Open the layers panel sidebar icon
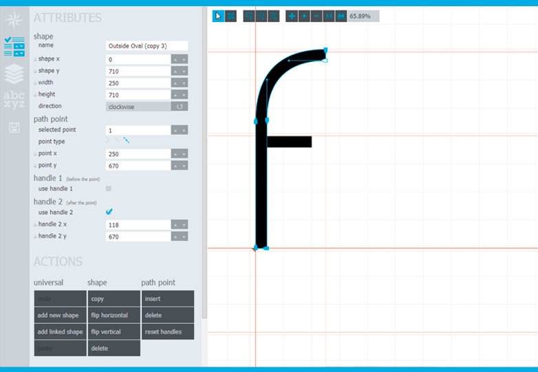 (14, 74)
